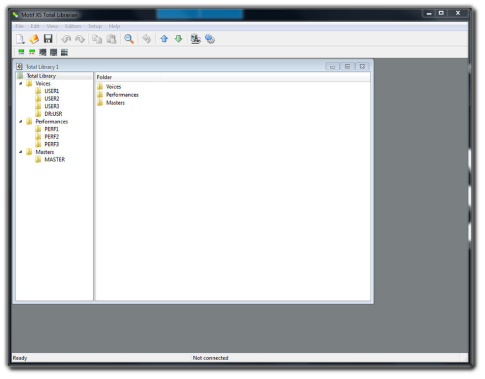Maximize the Total Library 1 child window
The height and width of the screenshot is (379, 485).
[347, 66]
